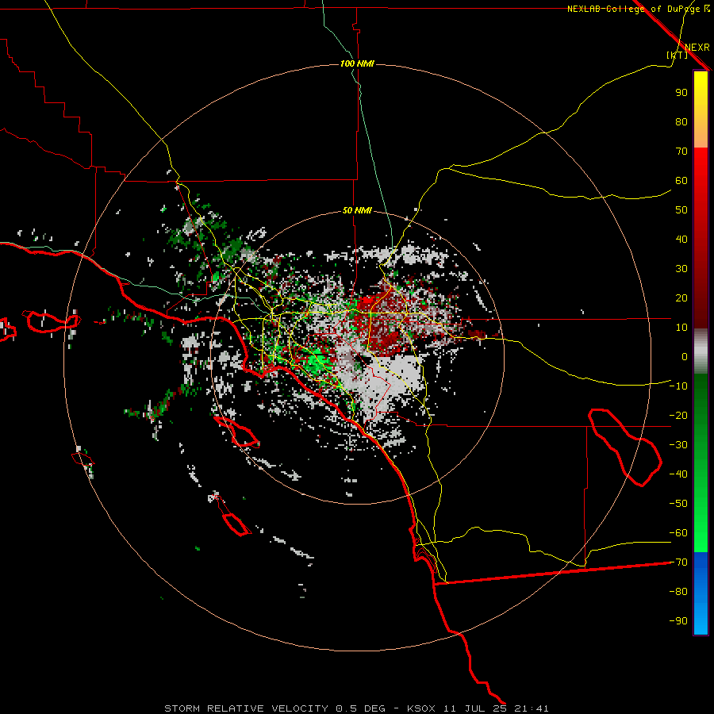Click the 100 NMI range ring label
Image resolution: width=714 pixels, height=714 pixels.
357,63
